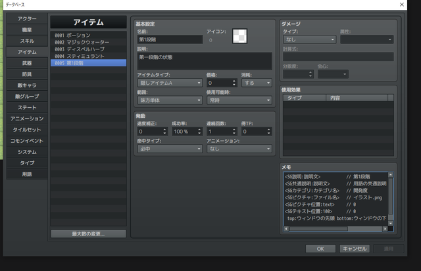
Task: Switch to the 敵キャラ tab
Action: pyautogui.click(x=27, y=85)
